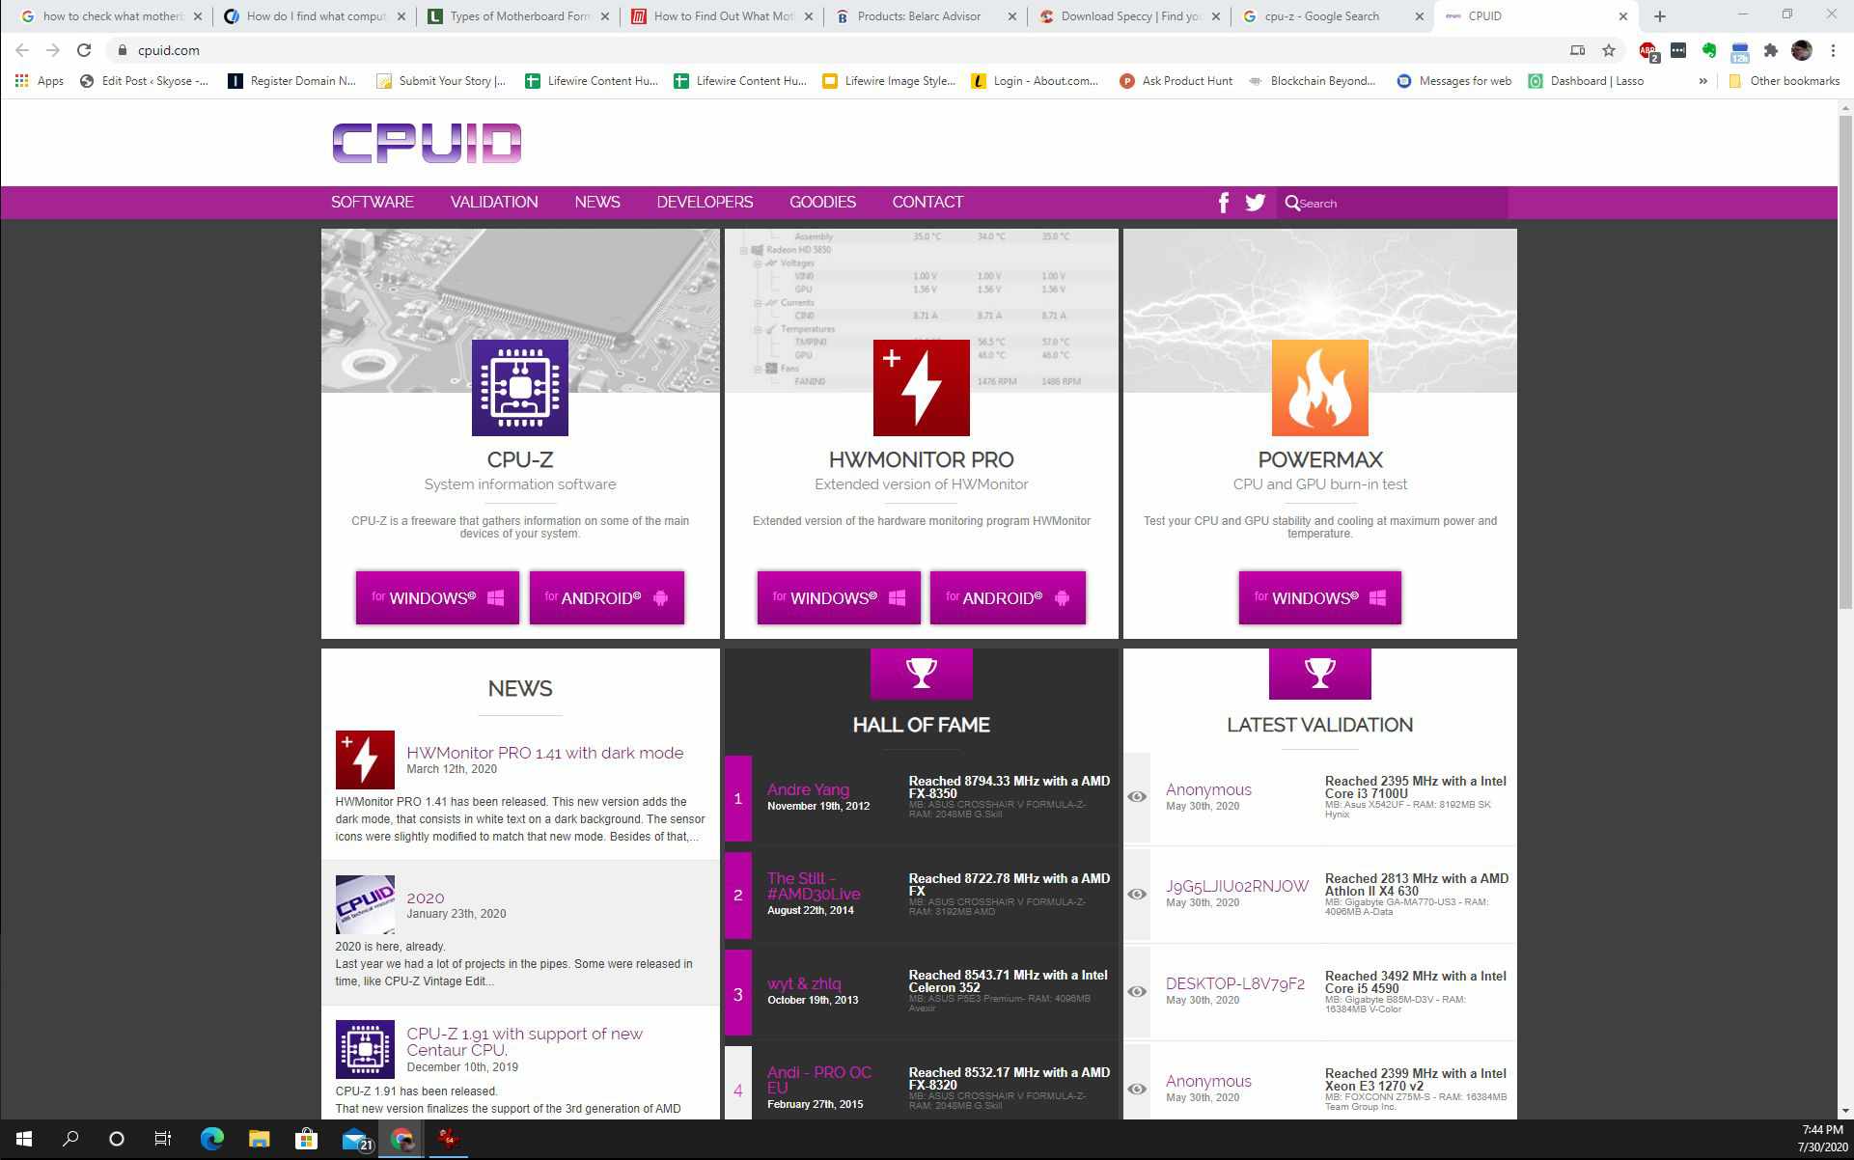The width and height of the screenshot is (1854, 1160).
Task: Click the CPUID logo
Action: click(x=427, y=143)
